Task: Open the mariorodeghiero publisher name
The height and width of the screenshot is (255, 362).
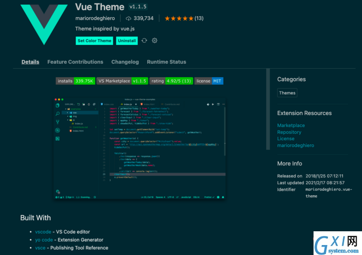Action: click(x=95, y=18)
